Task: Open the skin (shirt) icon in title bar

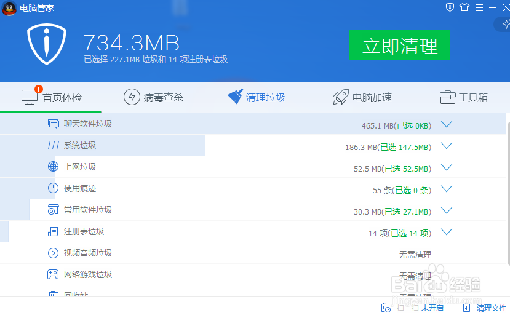Action: (x=464, y=7)
